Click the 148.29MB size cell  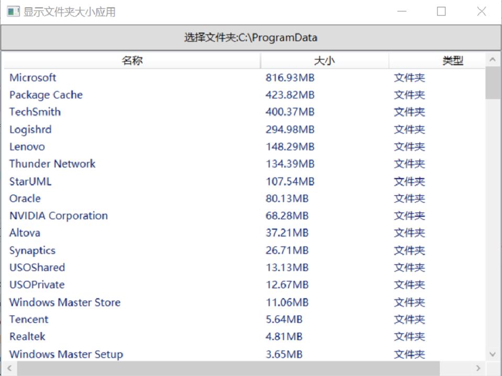[290, 147]
